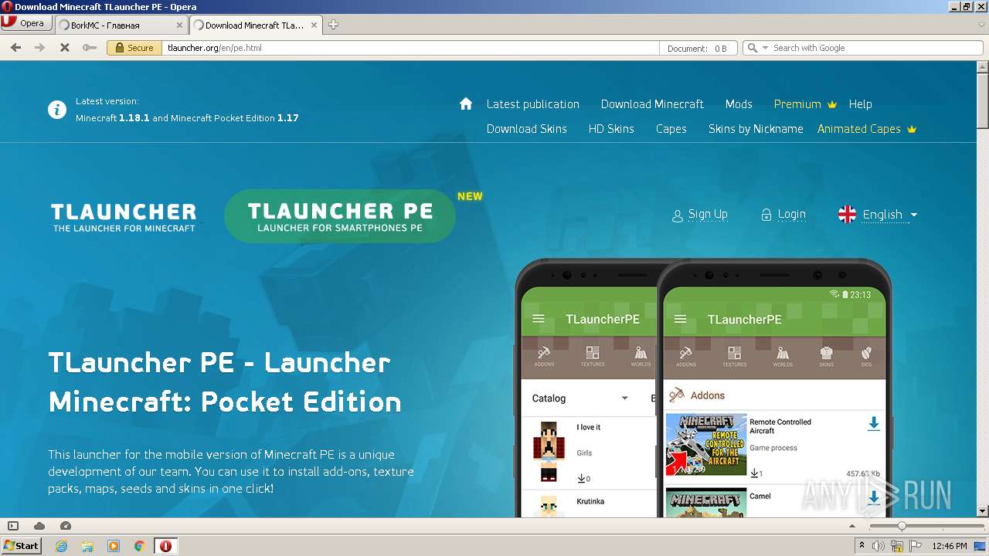Expand the search engine dropdown arrow
989x556 pixels.
pyautogui.click(x=766, y=48)
